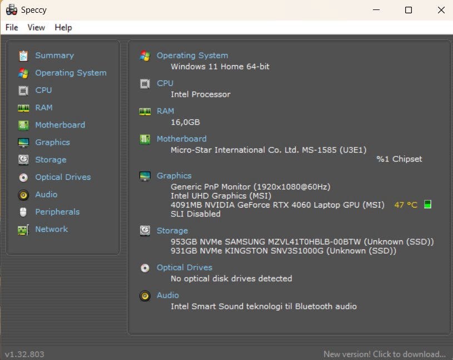Go to the RAM section in sidebar
The width and height of the screenshot is (453, 360).
(44, 107)
